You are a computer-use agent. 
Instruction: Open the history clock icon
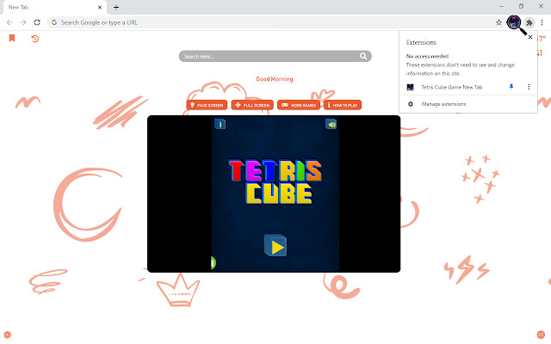[x=34, y=38]
